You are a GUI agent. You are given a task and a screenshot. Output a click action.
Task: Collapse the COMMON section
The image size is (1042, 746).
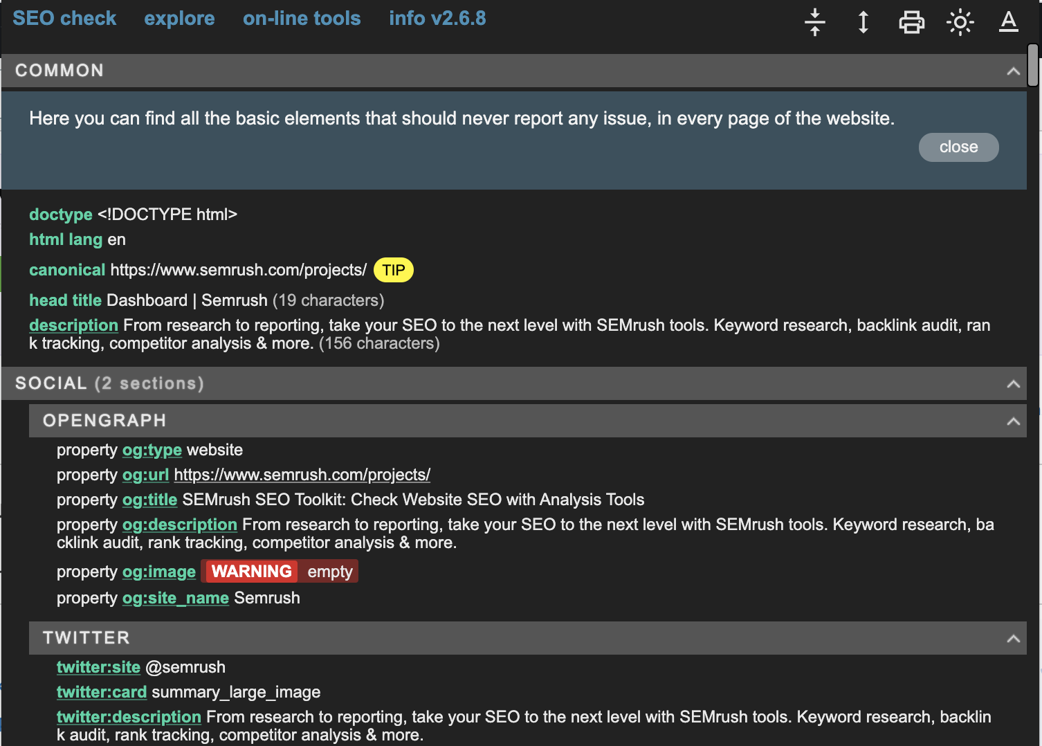point(1013,71)
